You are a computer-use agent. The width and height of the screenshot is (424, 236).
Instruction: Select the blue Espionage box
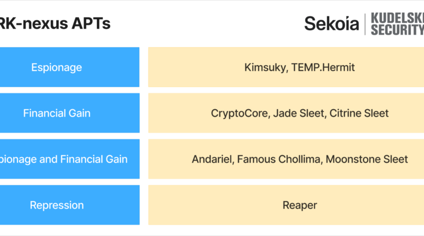pyautogui.click(x=69, y=67)
